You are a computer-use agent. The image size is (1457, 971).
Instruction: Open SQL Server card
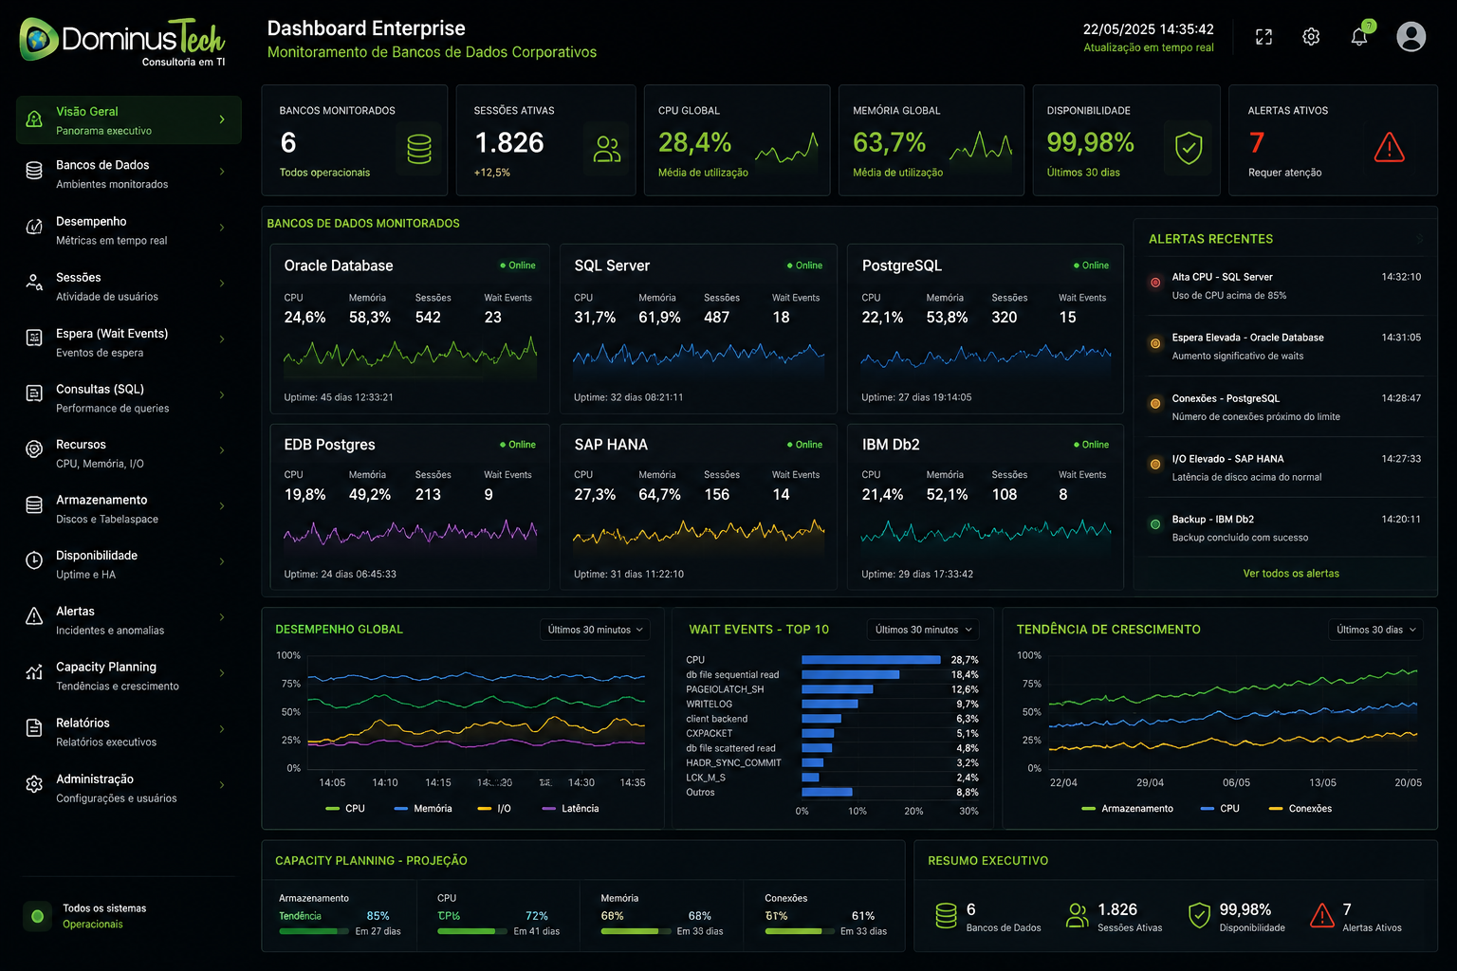coord(698,329)
